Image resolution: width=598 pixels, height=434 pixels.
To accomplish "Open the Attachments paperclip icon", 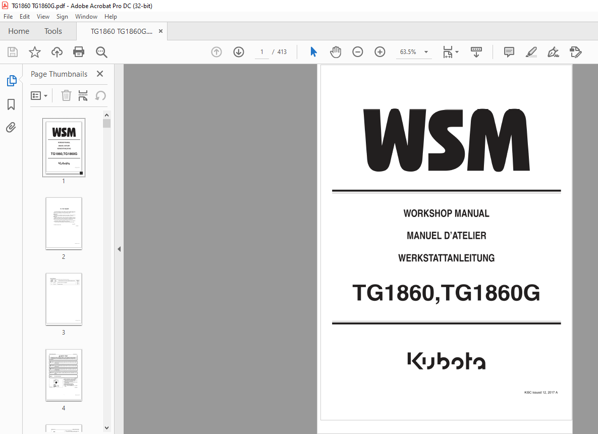I will pyautogui.click(x=11, y=127).
